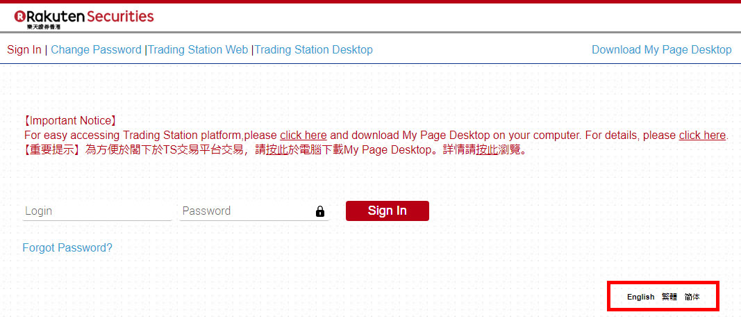Screen dimensions: 741x319
Task: Focus the Login input field
Action: 97,211
